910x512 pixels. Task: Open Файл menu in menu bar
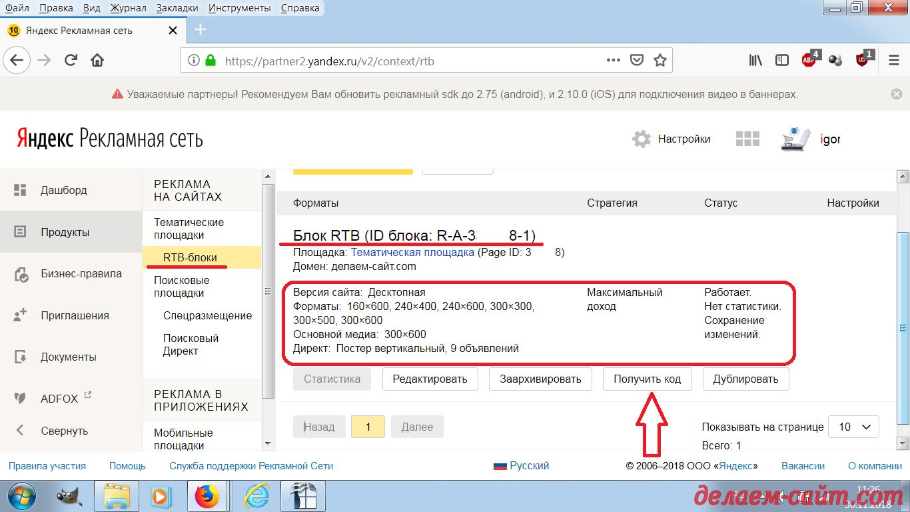tap(17, 8)
